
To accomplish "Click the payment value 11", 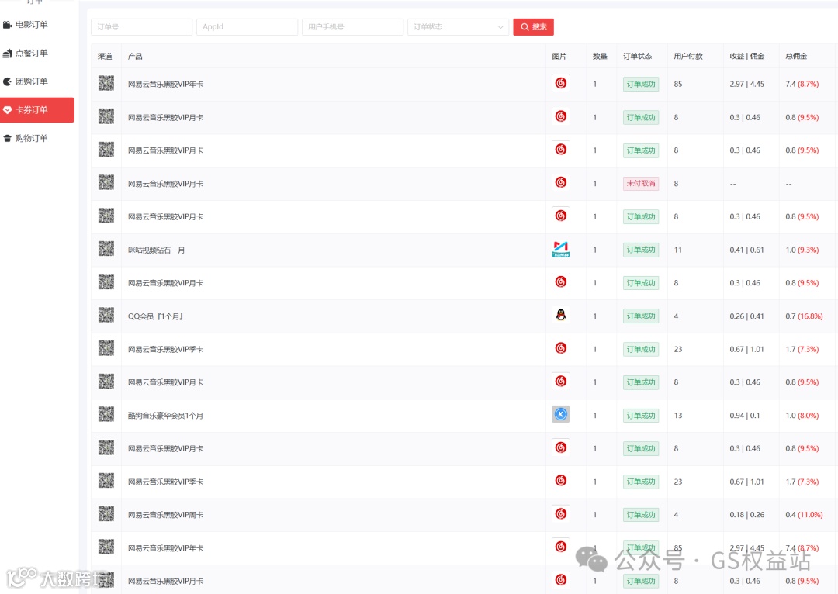I will [677, 250].
